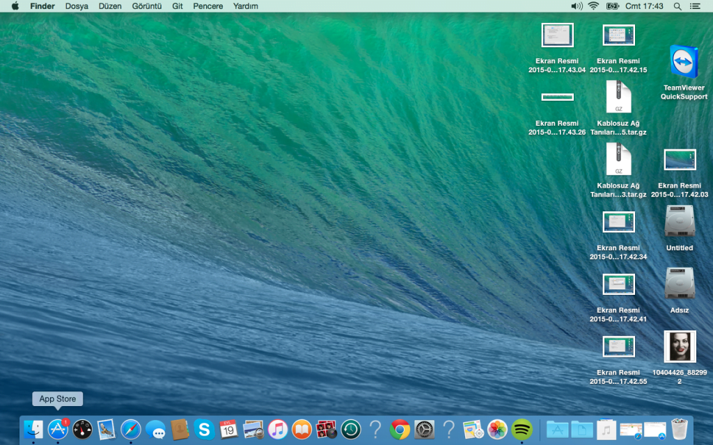Open Spotify from the dock
The width and height of the screenshot is (713, 445).
click(522, 429)
